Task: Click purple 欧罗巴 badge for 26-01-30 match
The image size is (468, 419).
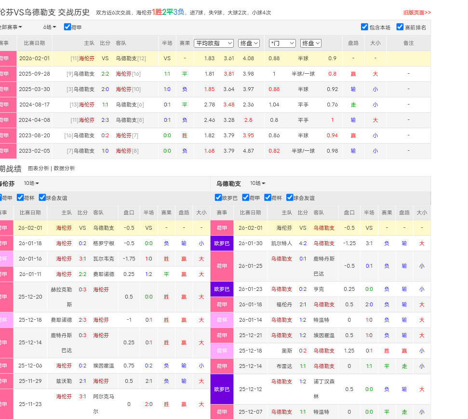Action: 222,243
